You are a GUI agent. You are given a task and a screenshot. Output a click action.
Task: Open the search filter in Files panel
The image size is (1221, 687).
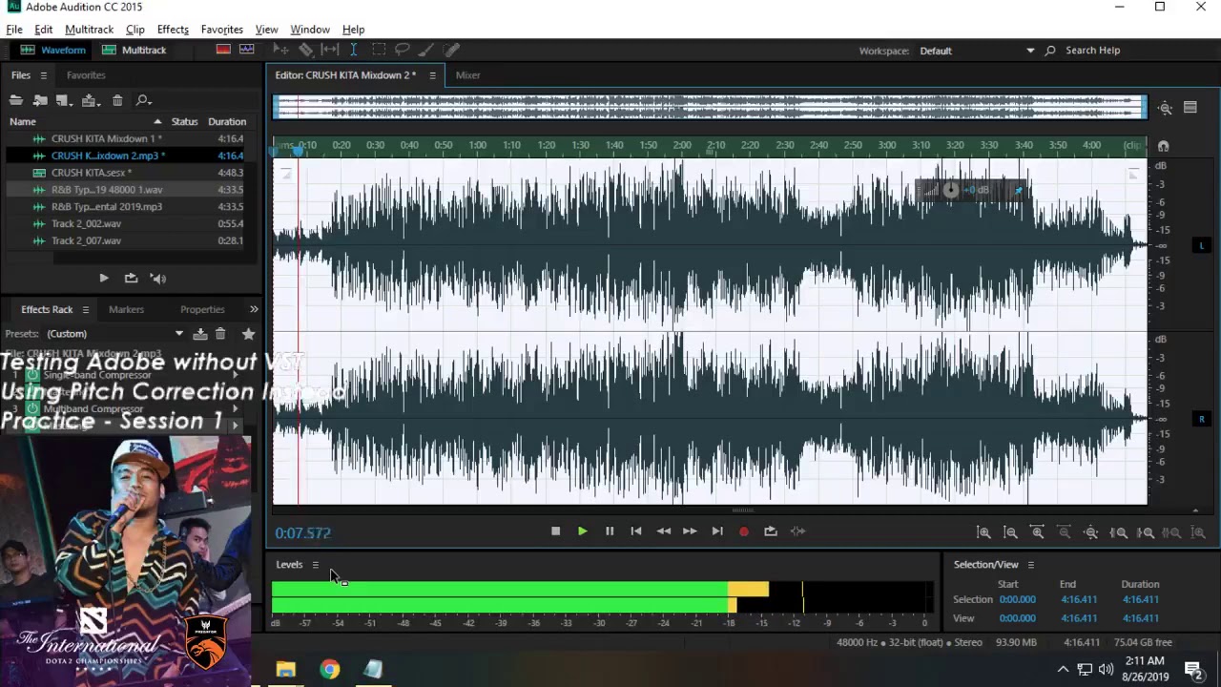tap(143, 100)
